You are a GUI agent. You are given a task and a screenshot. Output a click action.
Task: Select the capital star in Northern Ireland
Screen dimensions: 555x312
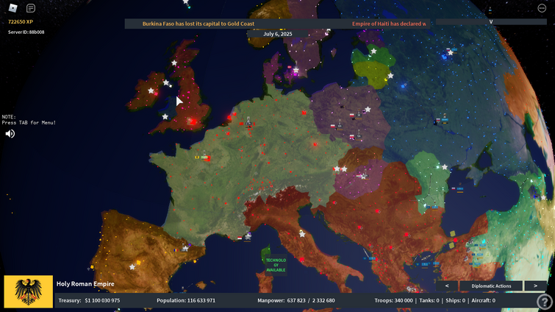pos(165,82)
